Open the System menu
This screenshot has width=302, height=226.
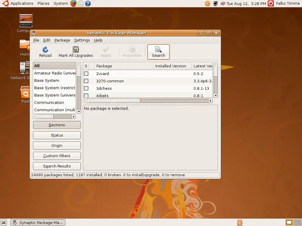[x=61, y=3]
